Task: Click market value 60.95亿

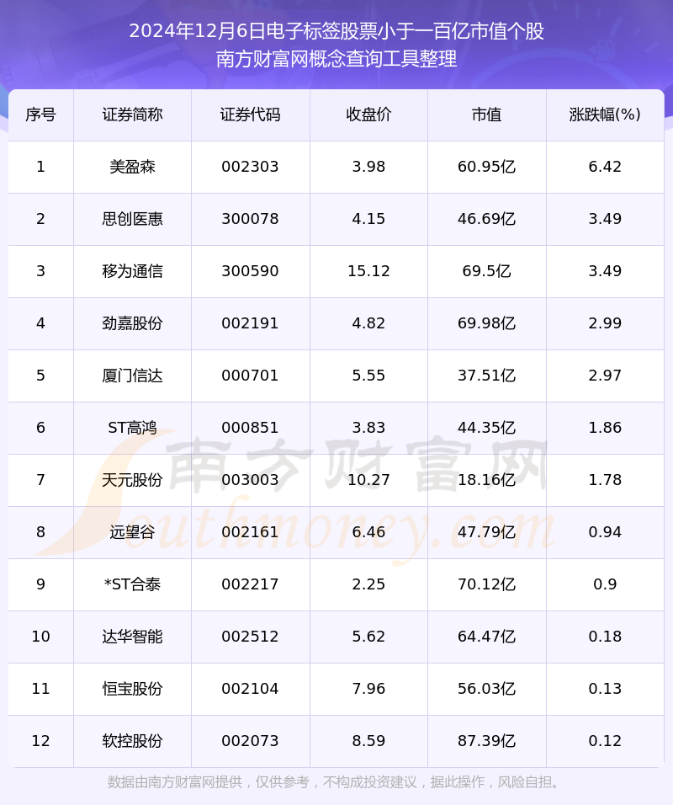Action: click(x=487, y=167)
